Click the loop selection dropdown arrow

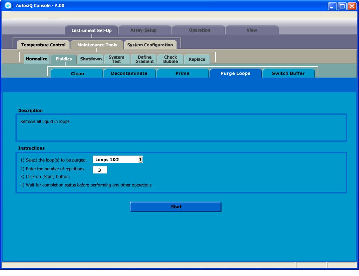(x=140, y=159)
